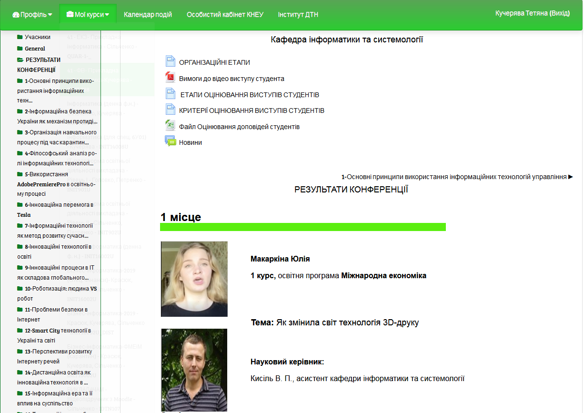Click the Новини forum icon
The image size is (584, 413).
click(x=171, y=141)
